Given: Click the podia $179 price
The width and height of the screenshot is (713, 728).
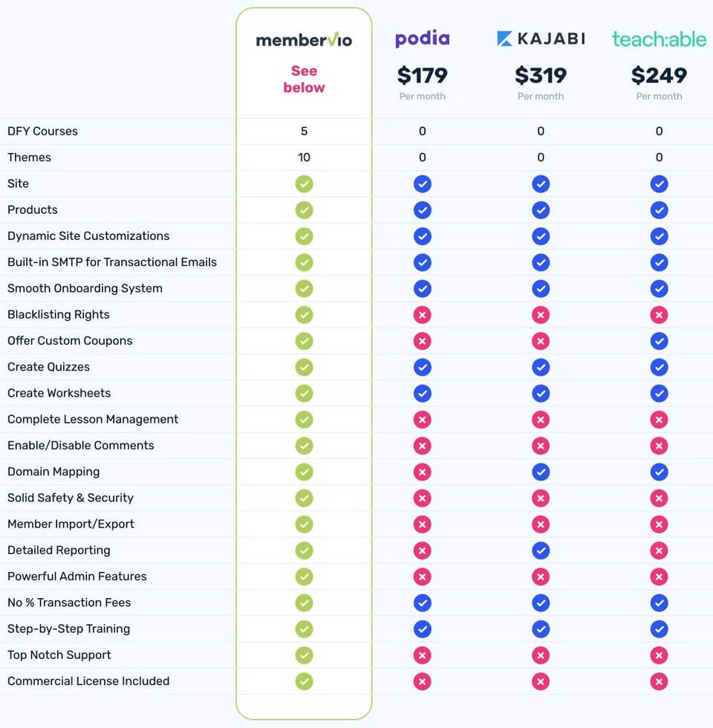Looking at the screenshot, I should pos(423,75).
